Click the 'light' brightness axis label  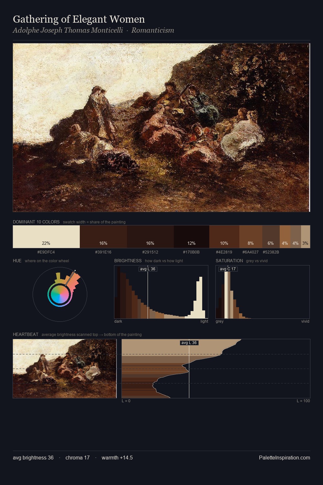click(x=204, y=321)
